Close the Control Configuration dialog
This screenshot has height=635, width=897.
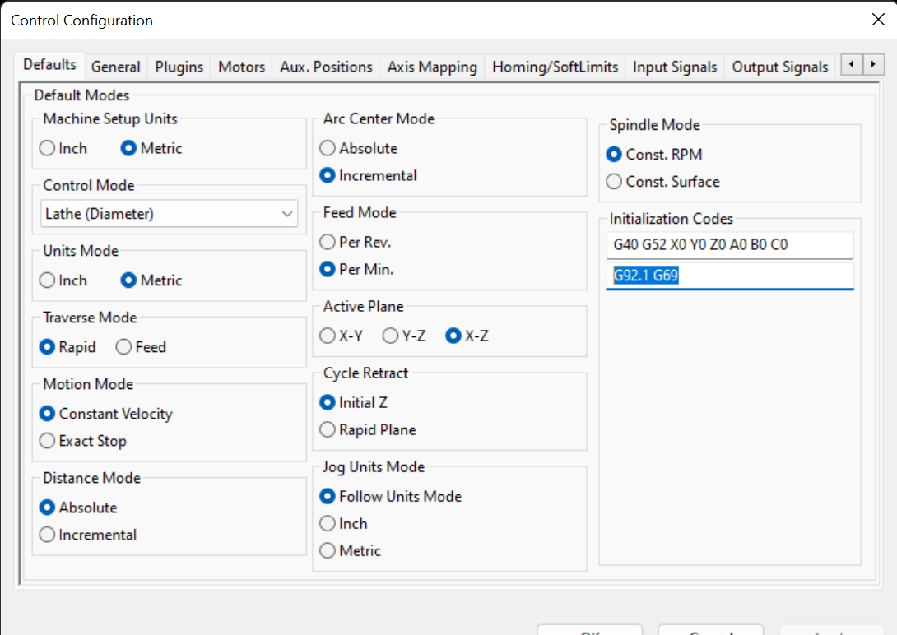click(878, 20)
